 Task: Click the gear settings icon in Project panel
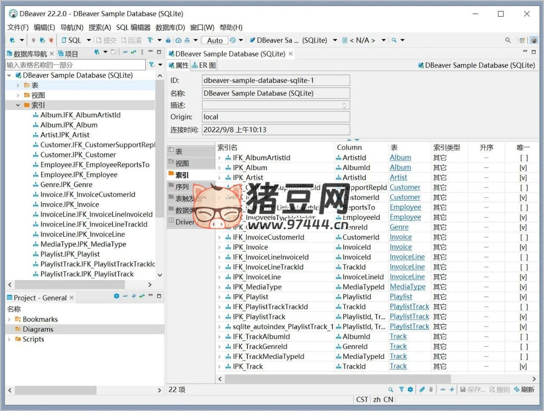point(116,296)
